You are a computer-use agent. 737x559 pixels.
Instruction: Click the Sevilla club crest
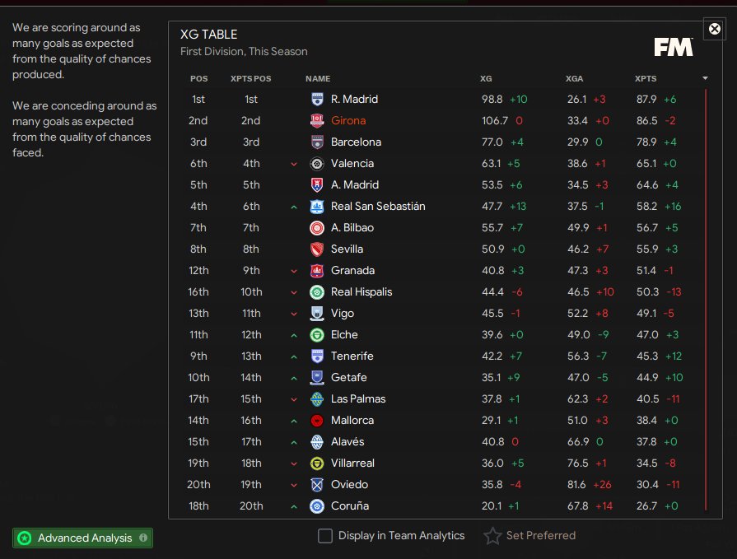pos(317,249)
